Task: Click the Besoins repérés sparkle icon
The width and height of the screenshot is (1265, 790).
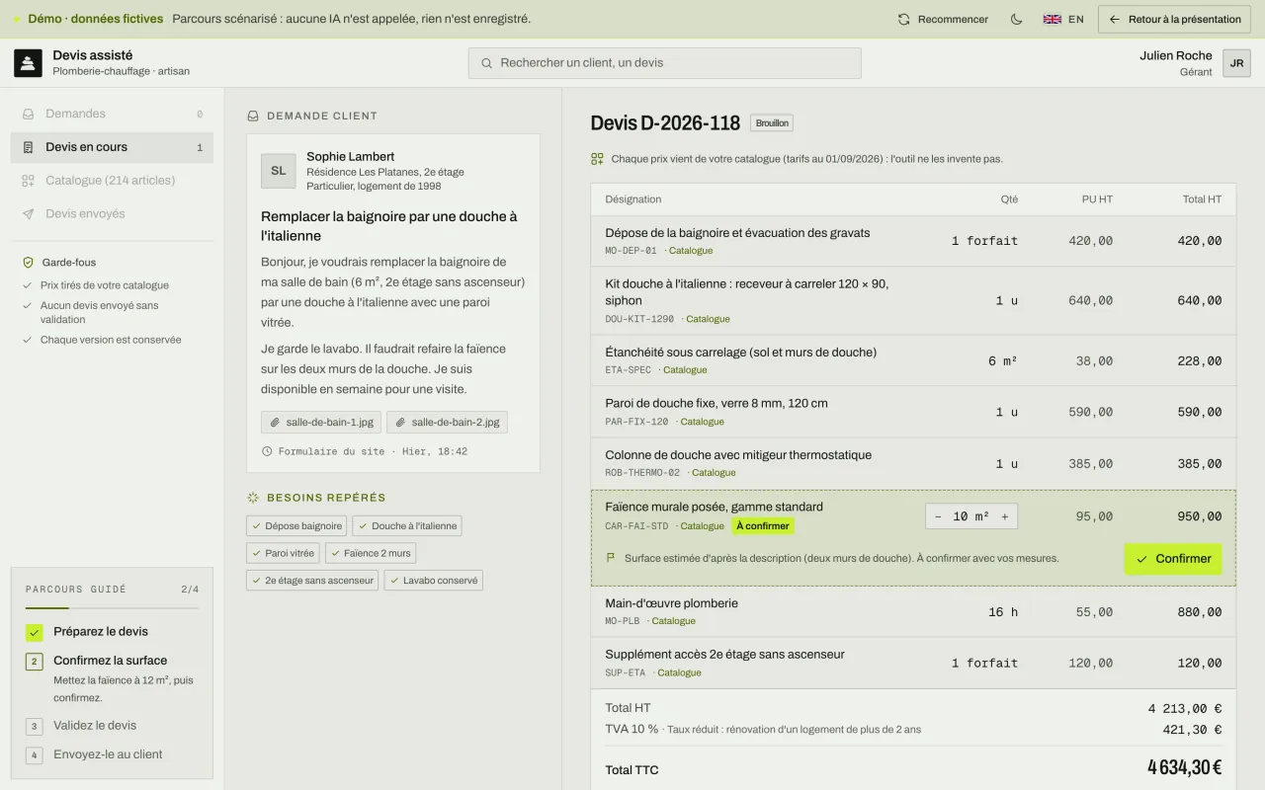Action: click(253, 498)
